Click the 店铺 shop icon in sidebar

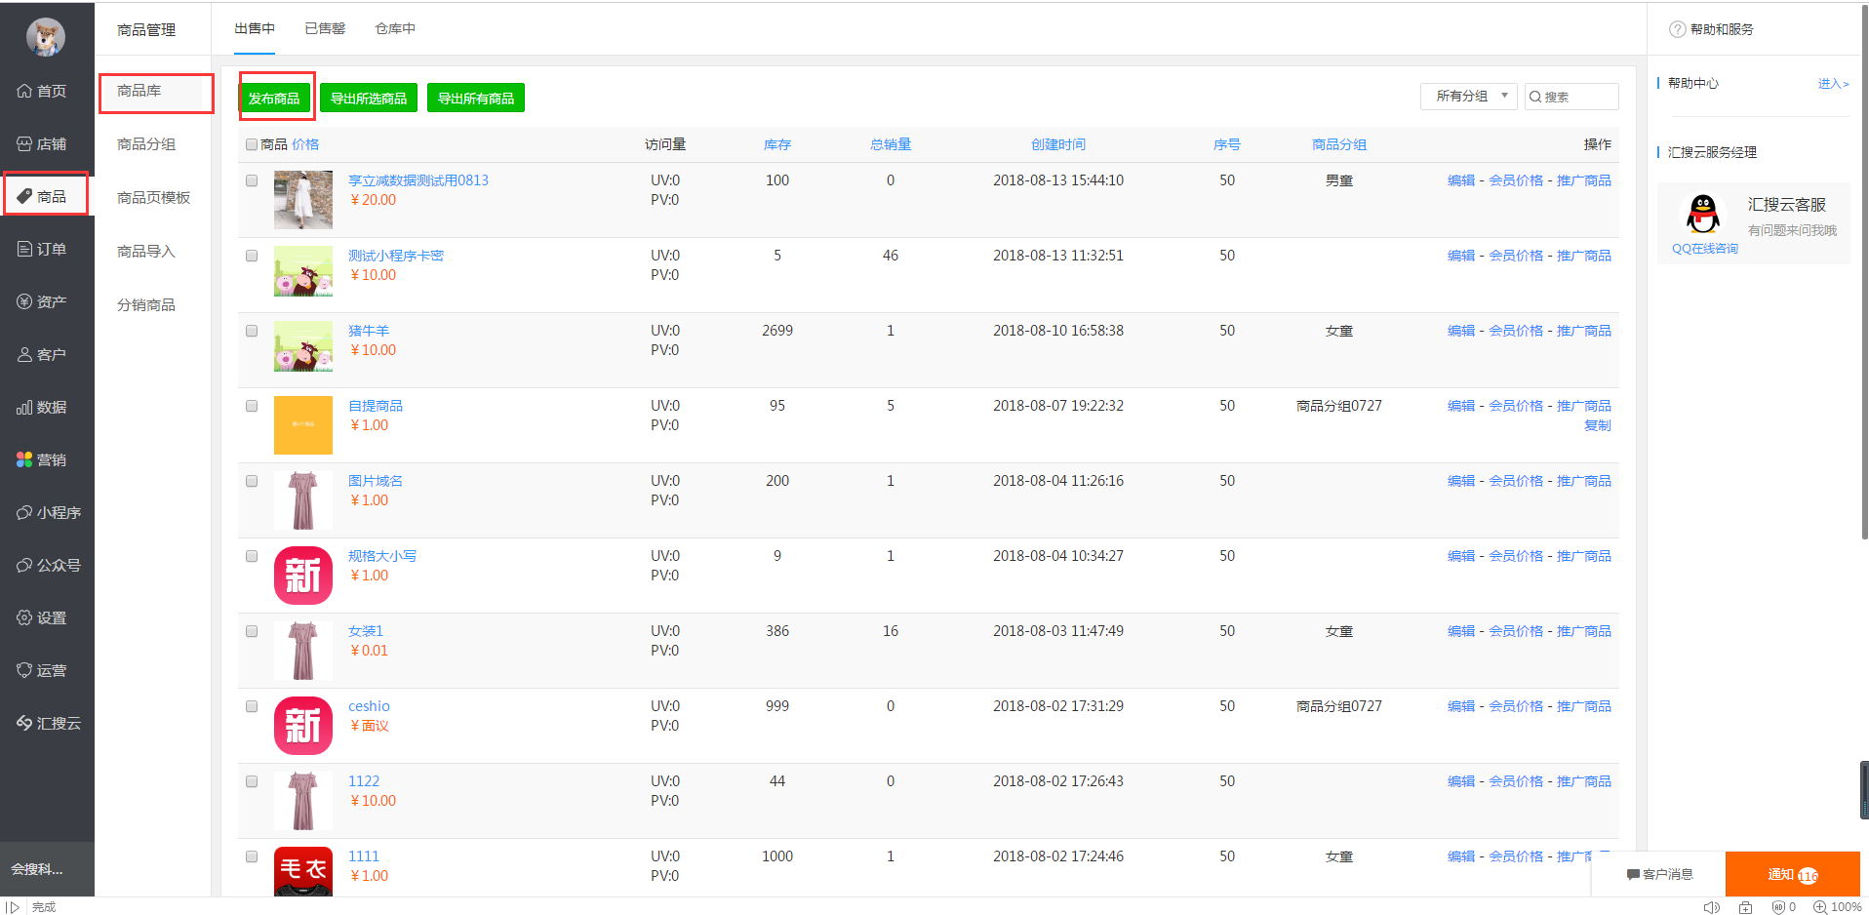[x=25, y=143]
